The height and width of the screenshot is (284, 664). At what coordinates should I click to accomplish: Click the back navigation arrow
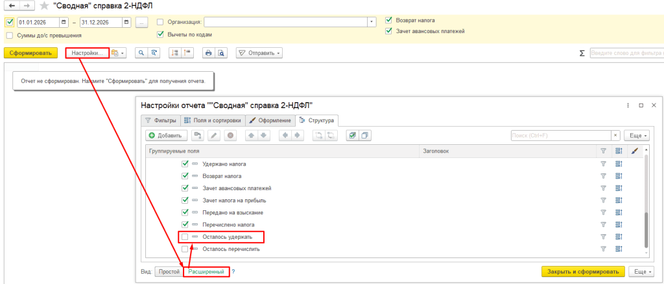pos(12,6)
